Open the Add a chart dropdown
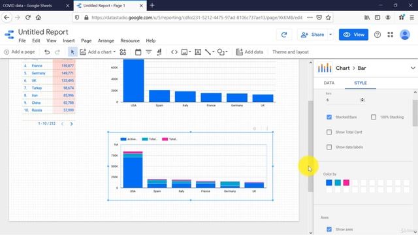This screenshot has height=235, width=418. [x=98, y=52]
